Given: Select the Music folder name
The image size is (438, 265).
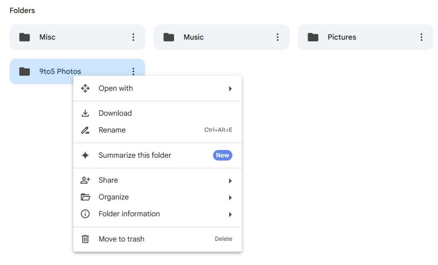Looking at the screenshot, I should (194, 37).
